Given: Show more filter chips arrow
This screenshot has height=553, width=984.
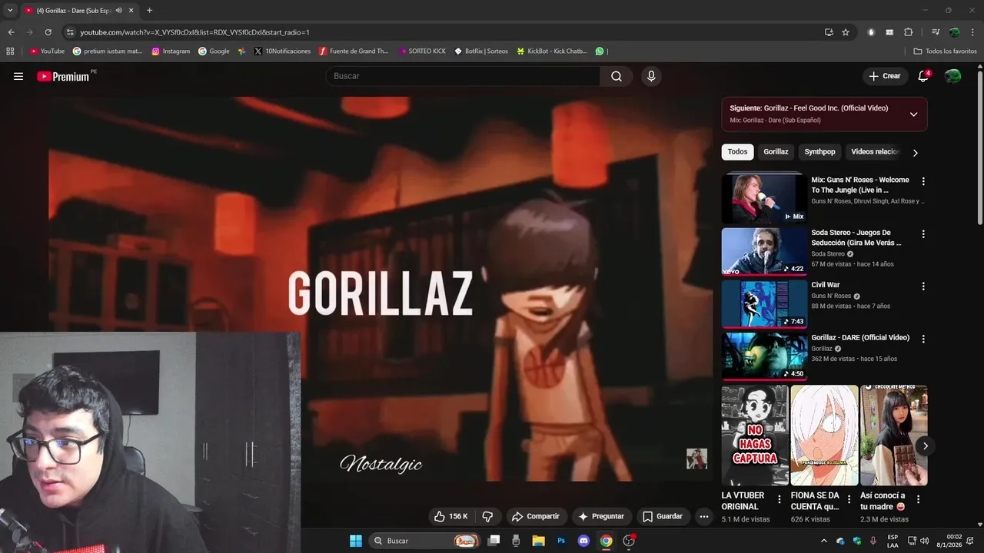Looking at the screenshot, I should (x=915, y=152).
